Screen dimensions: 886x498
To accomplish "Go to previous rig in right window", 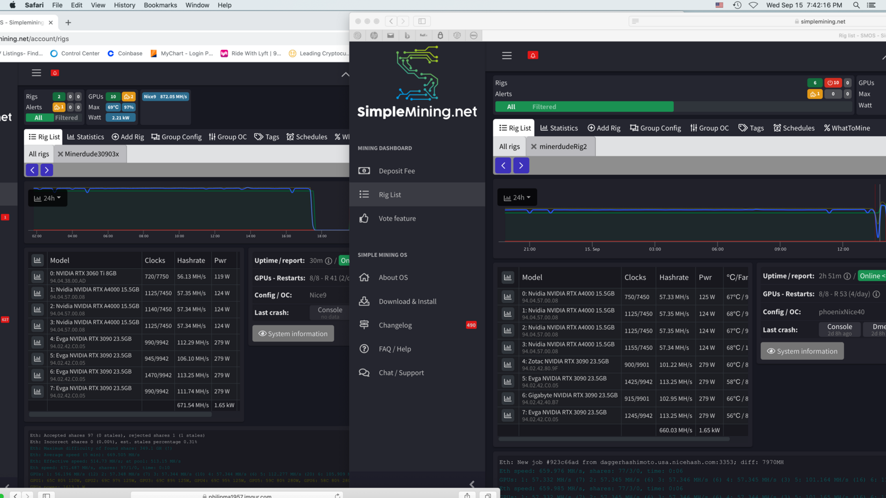I will [503, 165].
